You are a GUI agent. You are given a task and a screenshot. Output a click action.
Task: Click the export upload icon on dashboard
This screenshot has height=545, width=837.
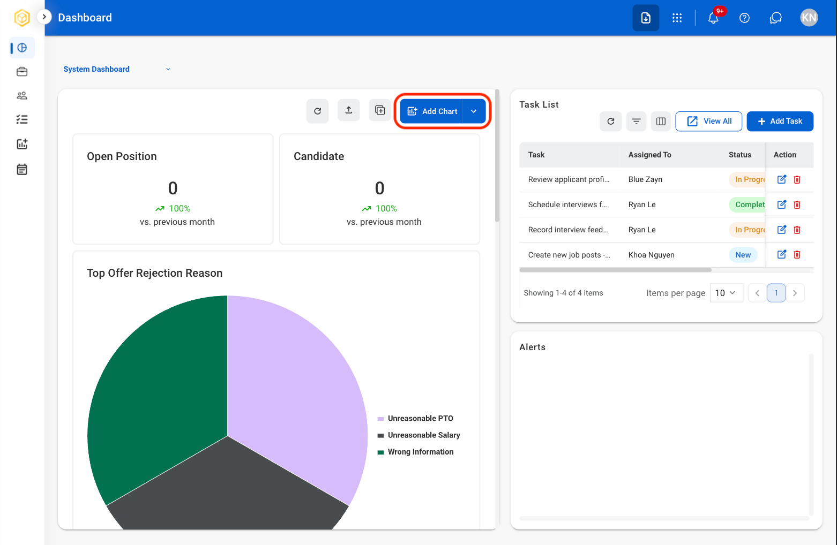(x=349, y=110)
